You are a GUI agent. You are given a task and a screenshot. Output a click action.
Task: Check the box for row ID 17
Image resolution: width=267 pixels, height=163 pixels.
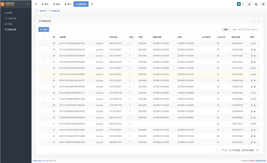(44, 124)
